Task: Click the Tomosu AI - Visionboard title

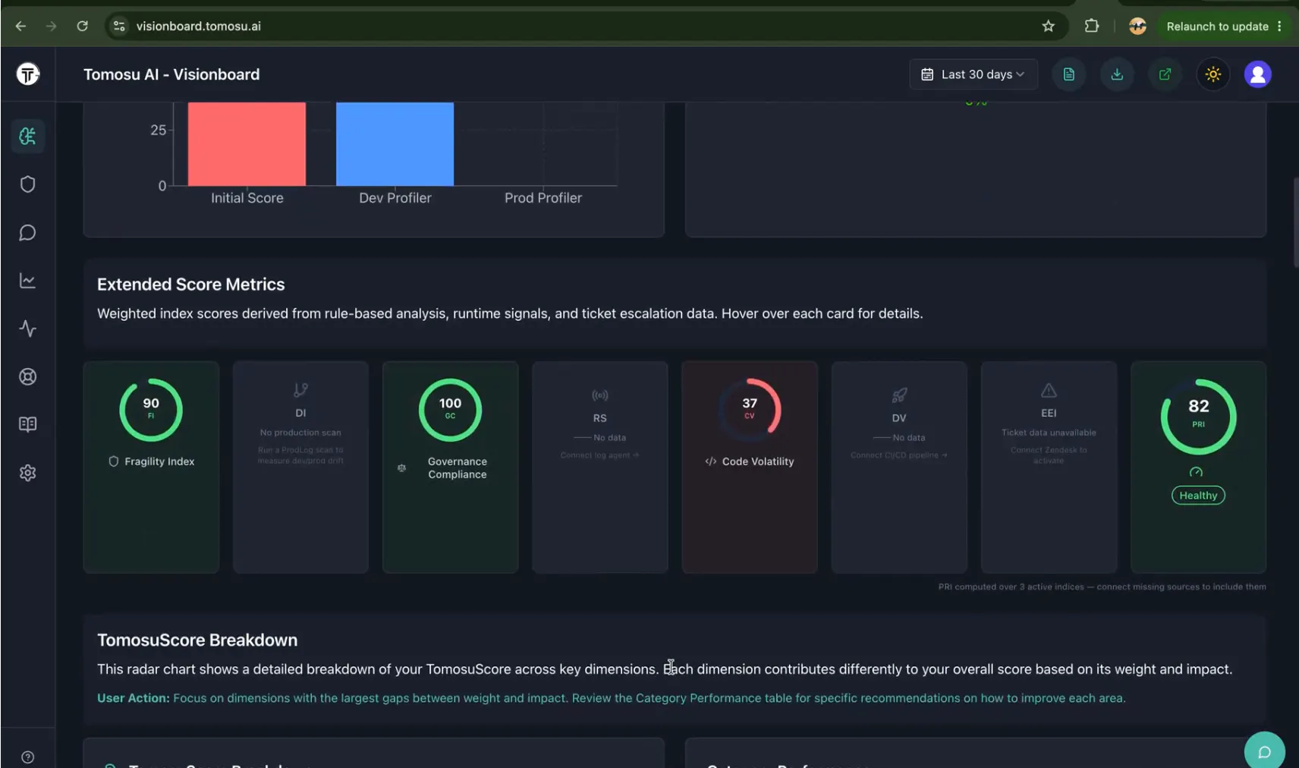Action: tap(171, 74)
